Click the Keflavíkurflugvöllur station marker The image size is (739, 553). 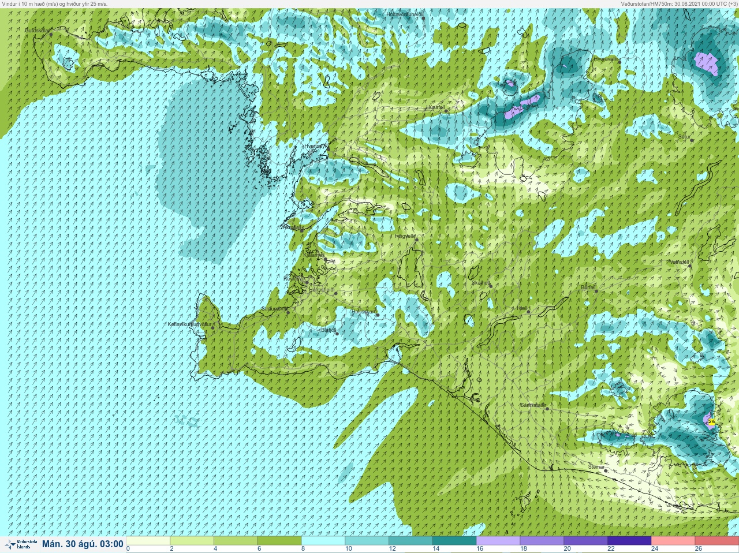pos(213,328)
